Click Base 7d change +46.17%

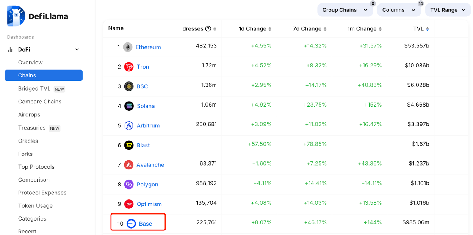tap(315, 222)
